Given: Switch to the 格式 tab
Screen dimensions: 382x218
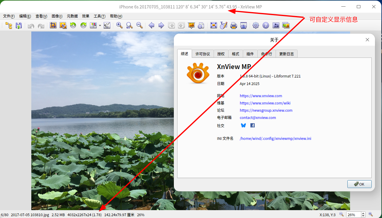Looking at the screenshot, I should click(236, 54).
